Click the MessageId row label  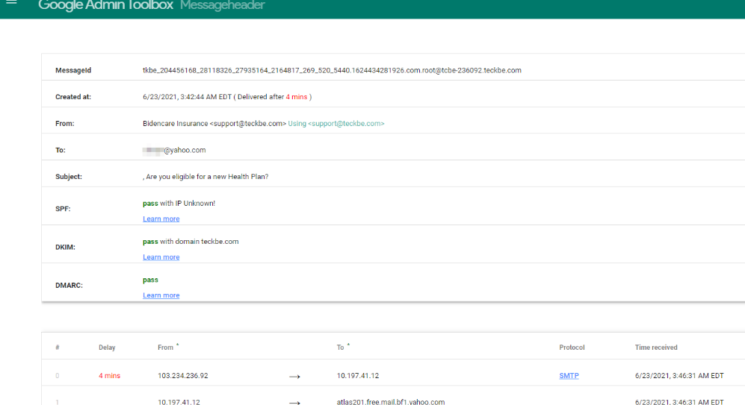coord(73,70)
